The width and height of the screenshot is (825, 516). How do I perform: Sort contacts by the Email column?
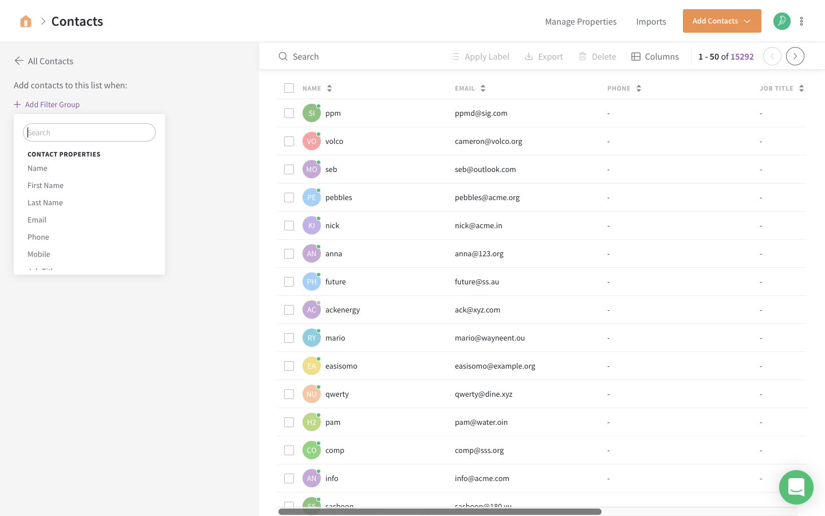coord(483,88)
